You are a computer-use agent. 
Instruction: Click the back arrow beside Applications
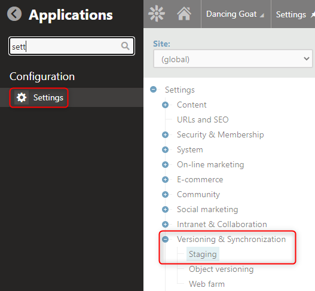tap(14, 14)
